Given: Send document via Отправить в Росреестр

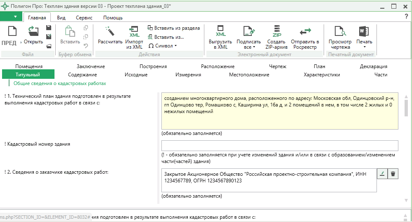Looking at the screenshot, I should pyautogui.click(x=305, y=32).
